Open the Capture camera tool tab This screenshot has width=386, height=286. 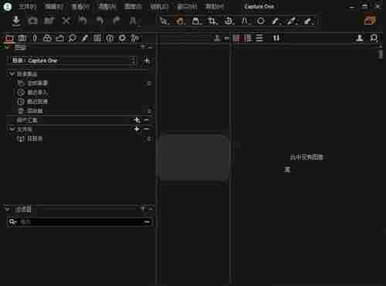(x=22, y=39)
